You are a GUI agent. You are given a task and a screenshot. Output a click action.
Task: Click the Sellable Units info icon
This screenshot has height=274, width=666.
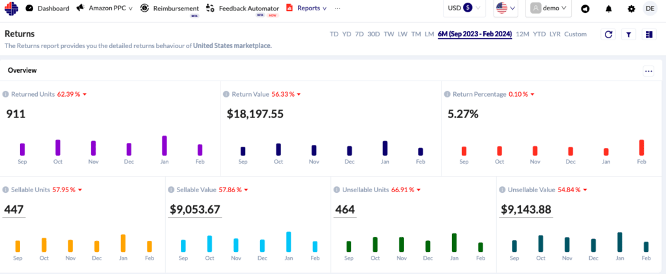pos(6,190)
